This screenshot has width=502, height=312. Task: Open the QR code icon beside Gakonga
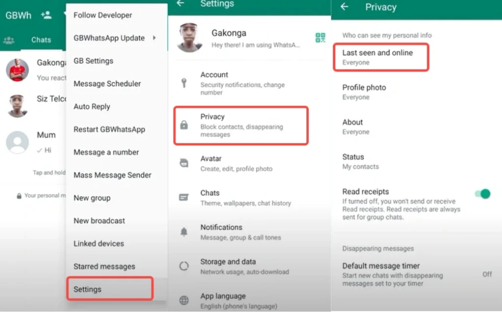(x=320, y=38)
